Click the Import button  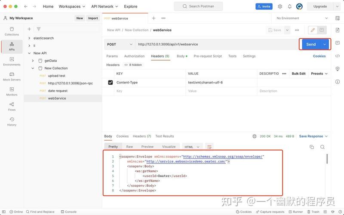pyautogui.click(x=93, y=18)
